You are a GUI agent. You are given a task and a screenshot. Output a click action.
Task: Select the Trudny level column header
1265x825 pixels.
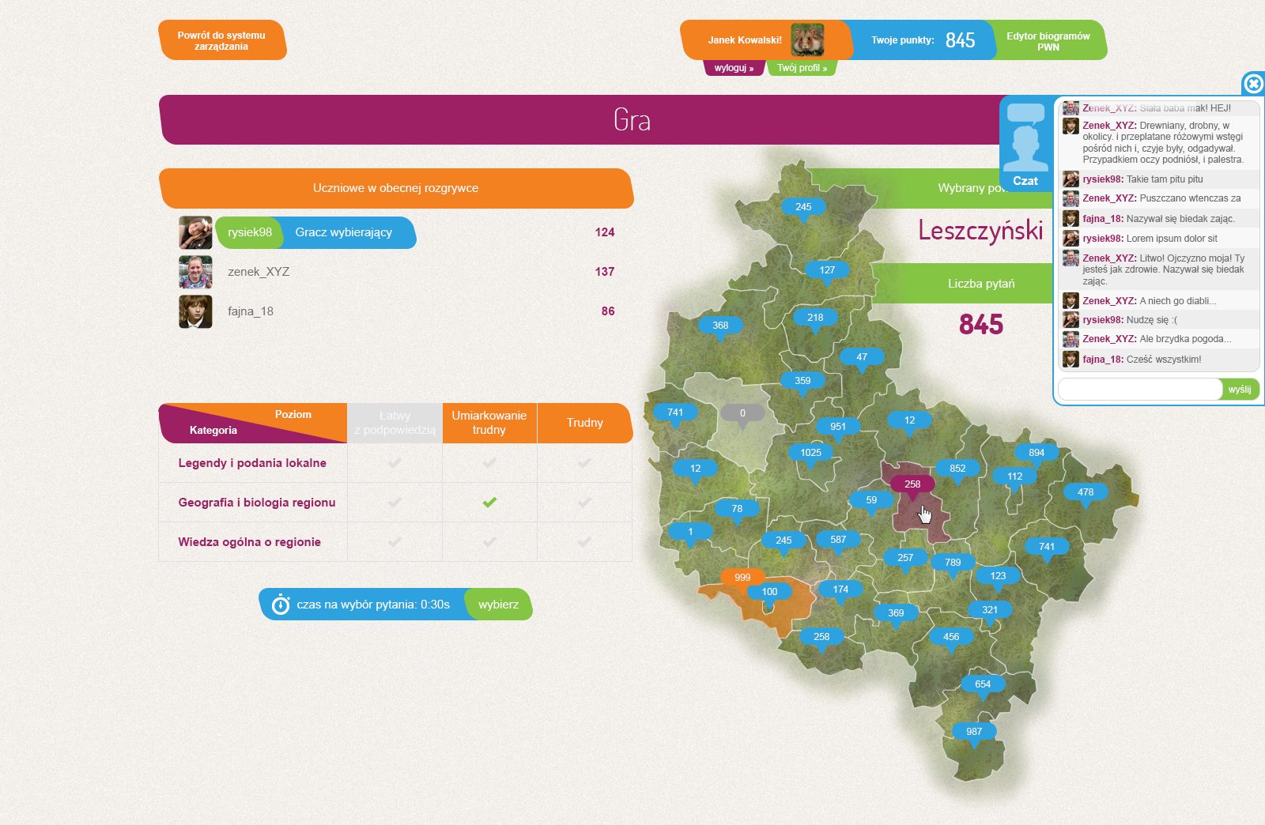coord(584,423)
